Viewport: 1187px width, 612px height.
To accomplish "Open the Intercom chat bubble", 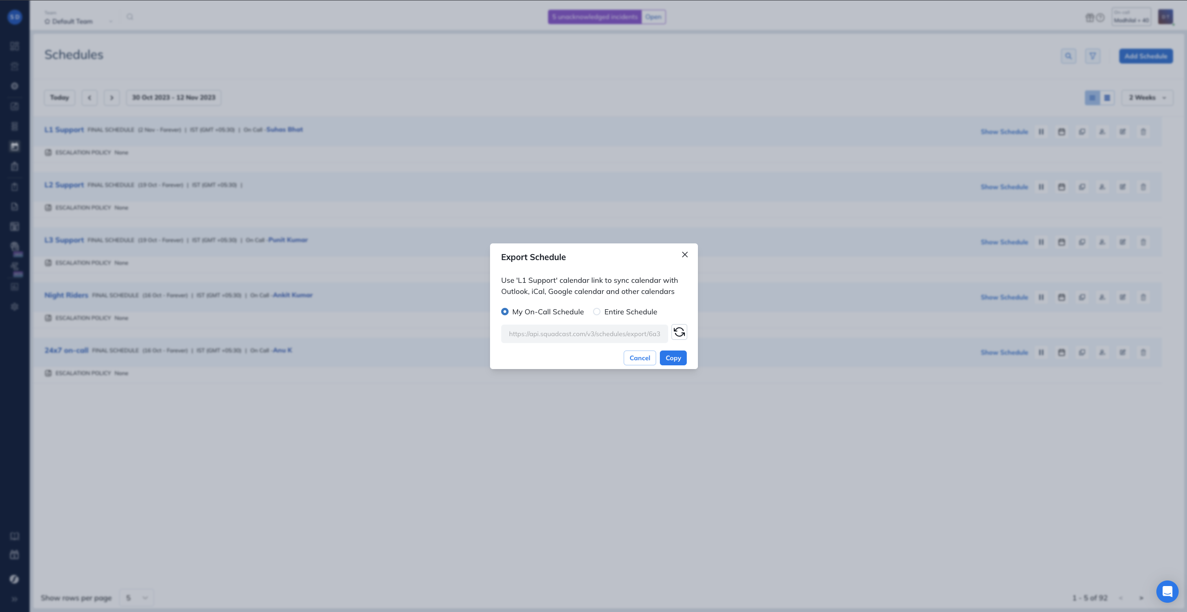I will 1168,592.
